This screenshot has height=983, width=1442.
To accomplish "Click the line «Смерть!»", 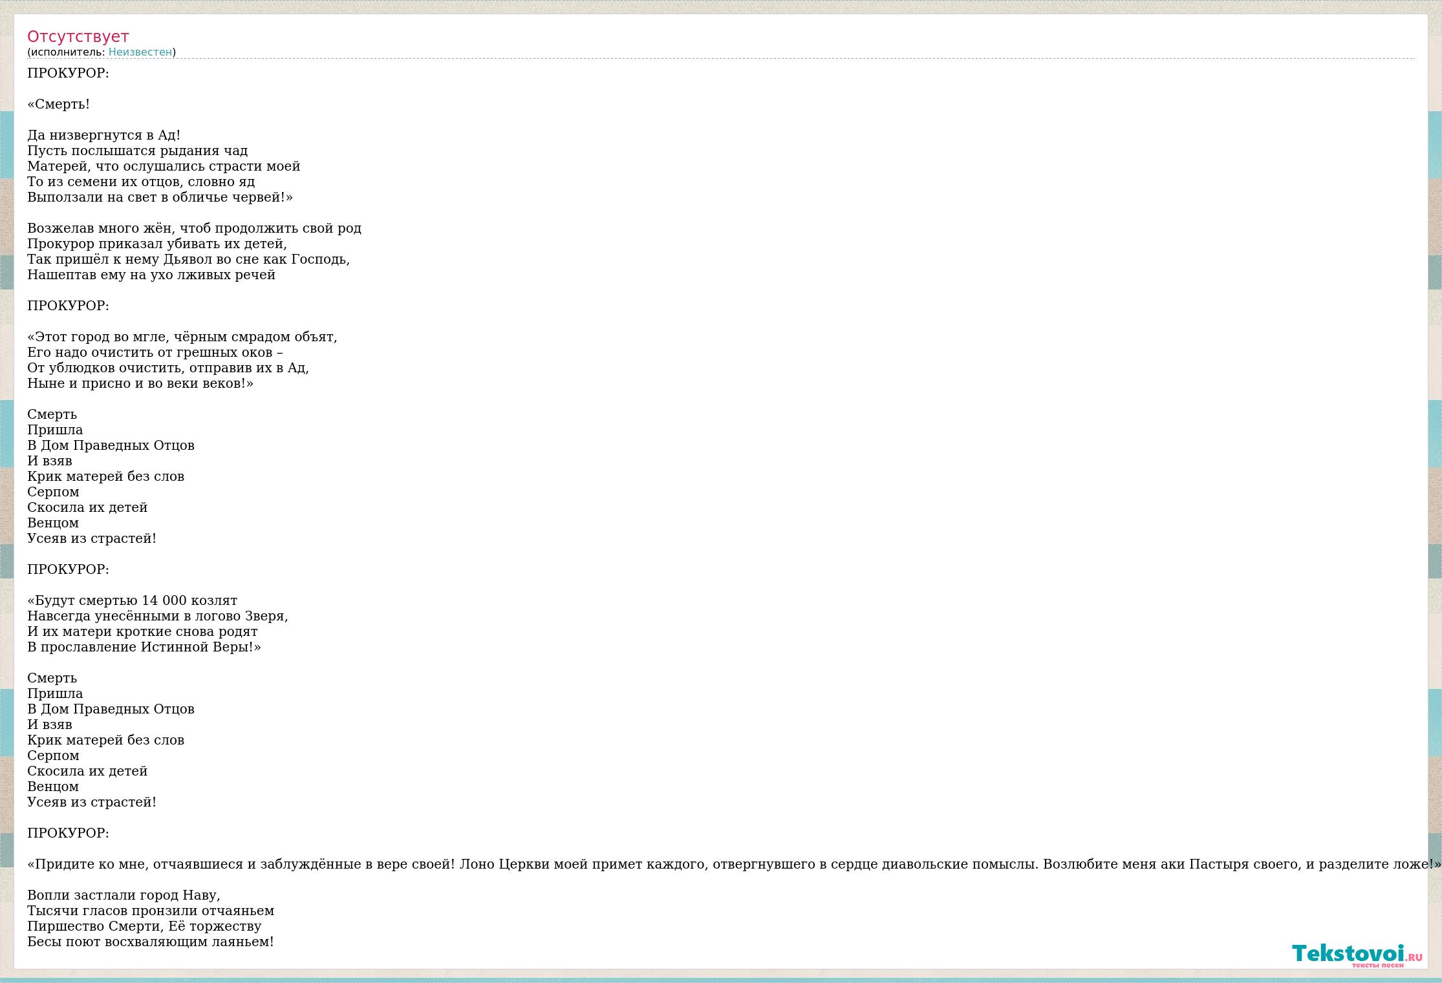I will tap(59, 104).
